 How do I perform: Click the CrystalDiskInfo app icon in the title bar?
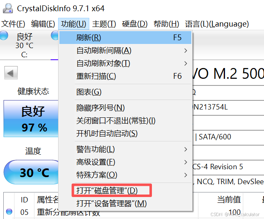tap(8, 8)
